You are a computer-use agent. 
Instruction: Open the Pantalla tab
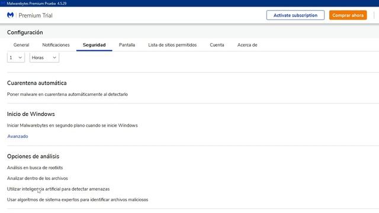point(127,45)
